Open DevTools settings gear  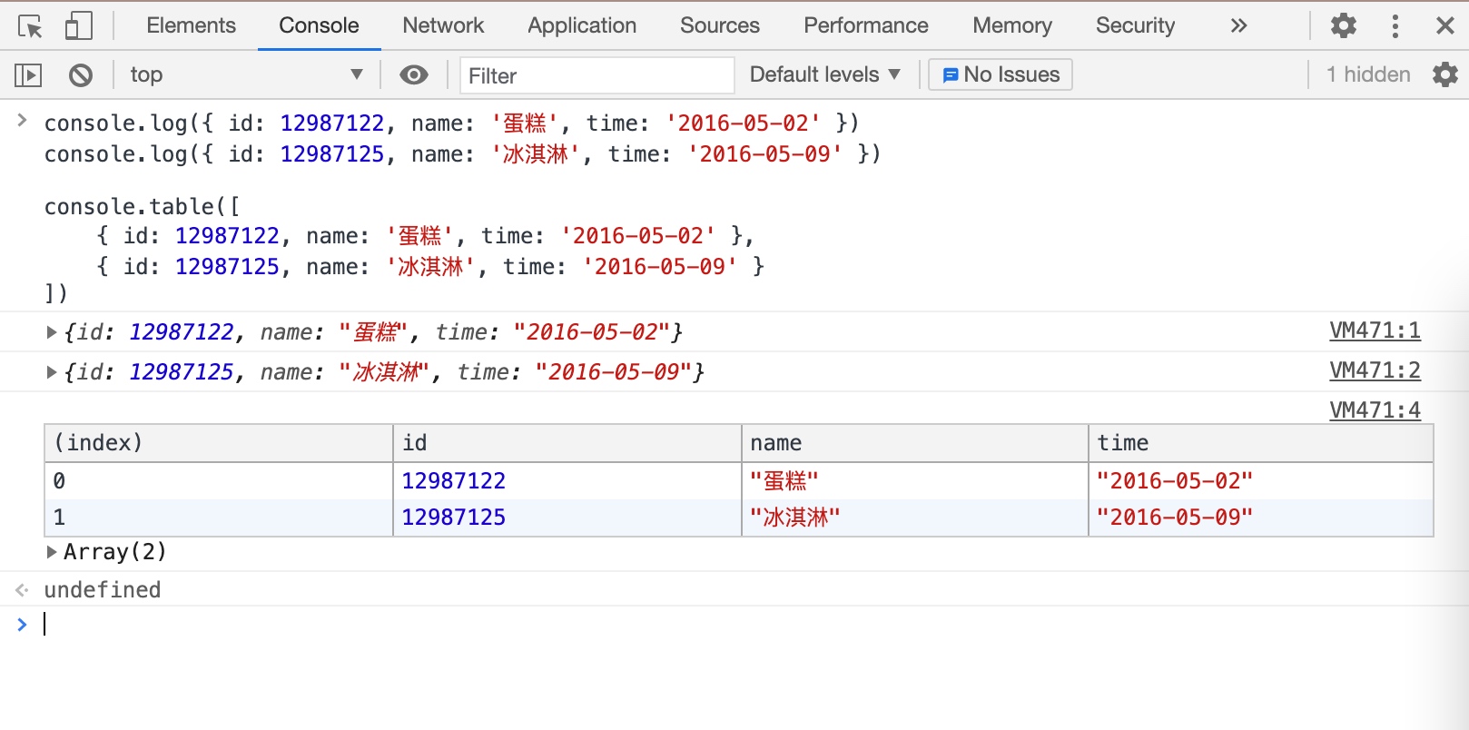pyautogui.click(x=1344, y=26)
